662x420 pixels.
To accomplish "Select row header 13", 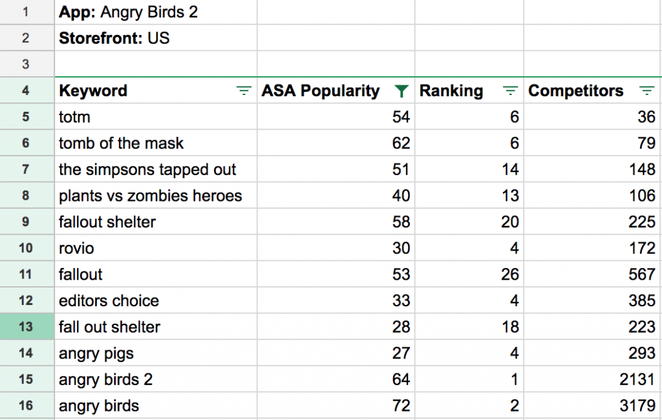I will pyautogui.click(x=27, y=327).
